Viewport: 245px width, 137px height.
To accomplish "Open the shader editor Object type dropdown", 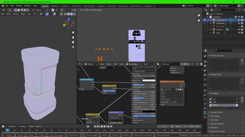I will click(91, 64).
